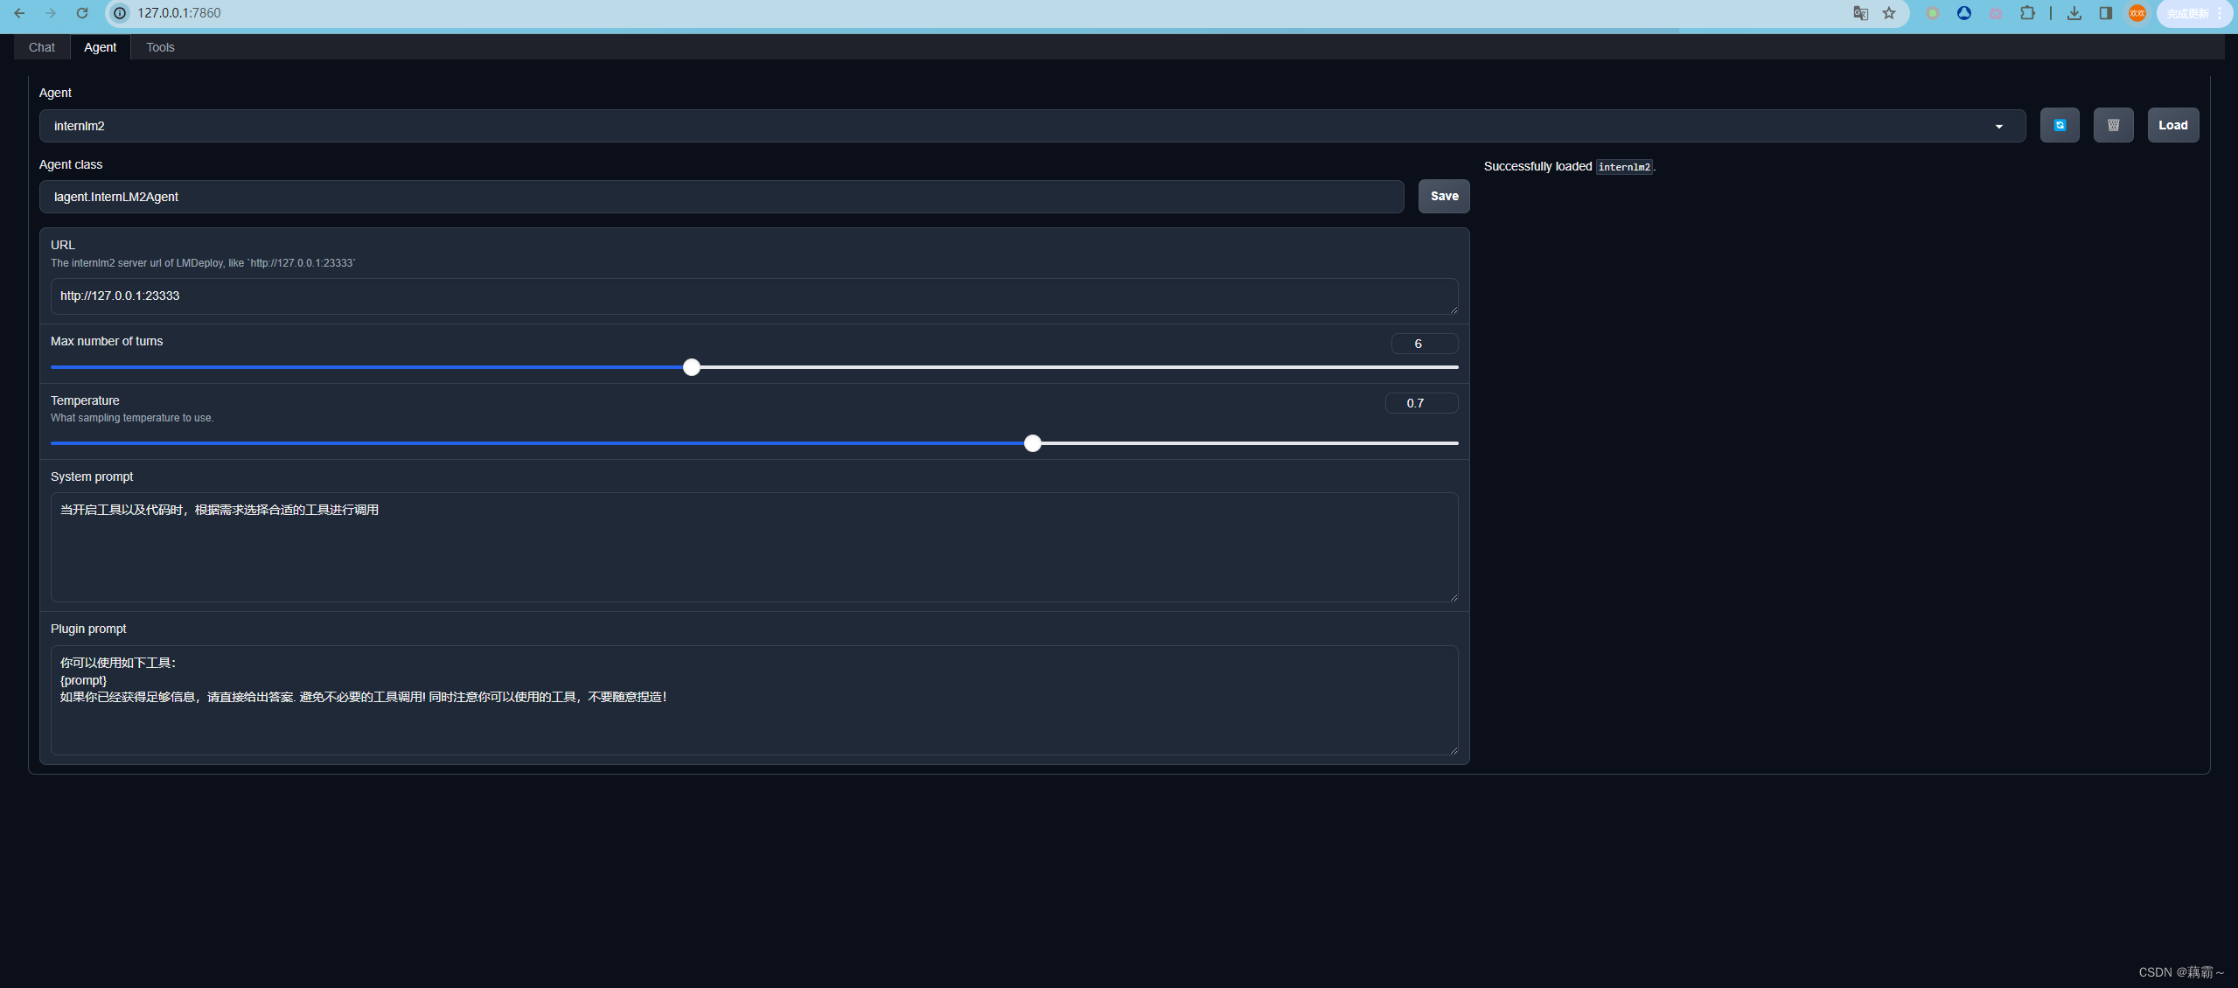Image resolution: width=2238 pixels, height=988 pixels.
Task: Click the URL description text about LMDeploy
Action: pyautogui.click(x=203, y=263)
